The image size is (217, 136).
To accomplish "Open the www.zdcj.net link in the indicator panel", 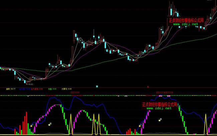I will [x=159, y=108].
